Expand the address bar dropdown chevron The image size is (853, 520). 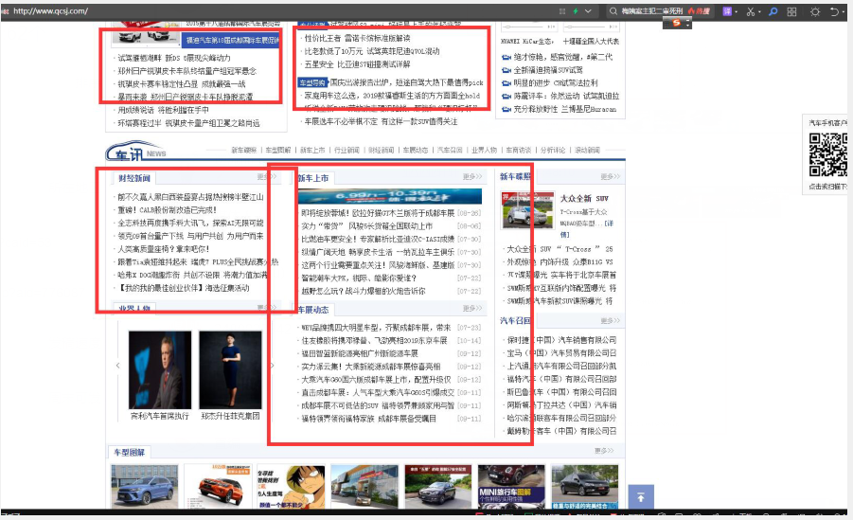coord(588,10)
